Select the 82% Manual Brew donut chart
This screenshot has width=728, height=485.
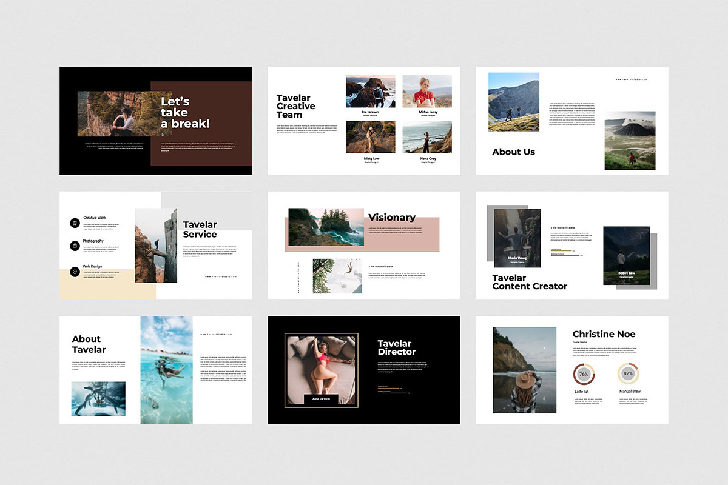(x=628, y=374)
